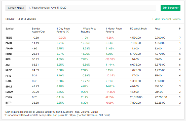Sort by the 52 Week High header
This screenshot has height=121, width=186.
point(138,29)
